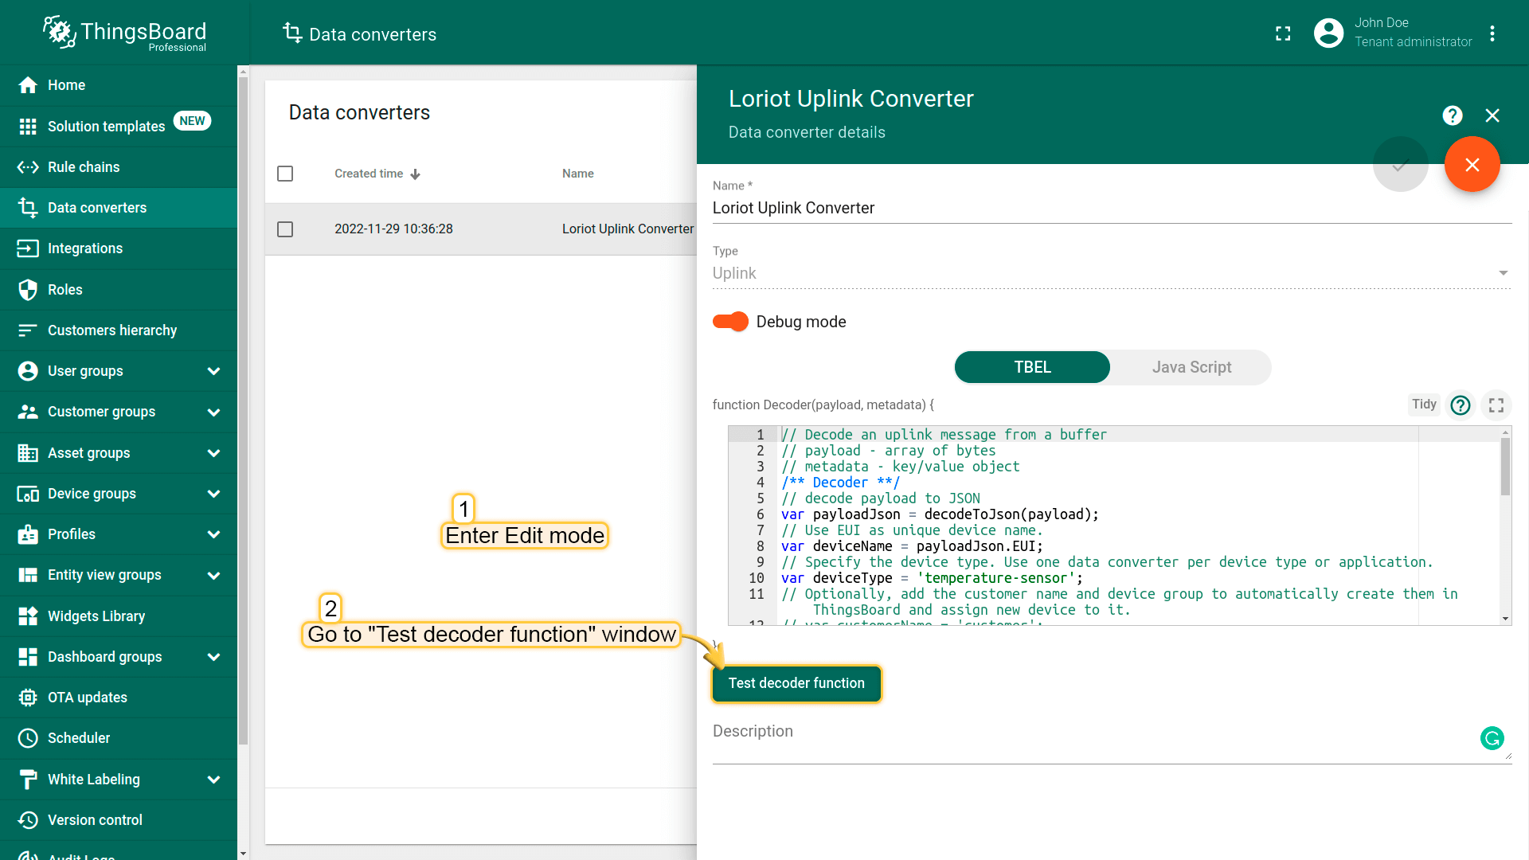Open the Type Uplink dropdown

tap(1112, 273)
